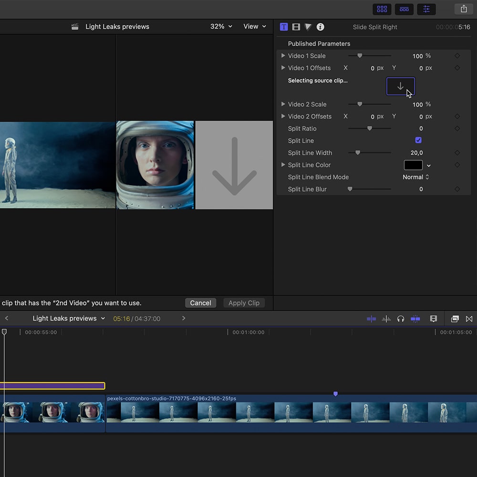The width and height of the screenshot is (477, 477).
Task: Toggle the Browser panel visibility icon
Action: (382, 9)
